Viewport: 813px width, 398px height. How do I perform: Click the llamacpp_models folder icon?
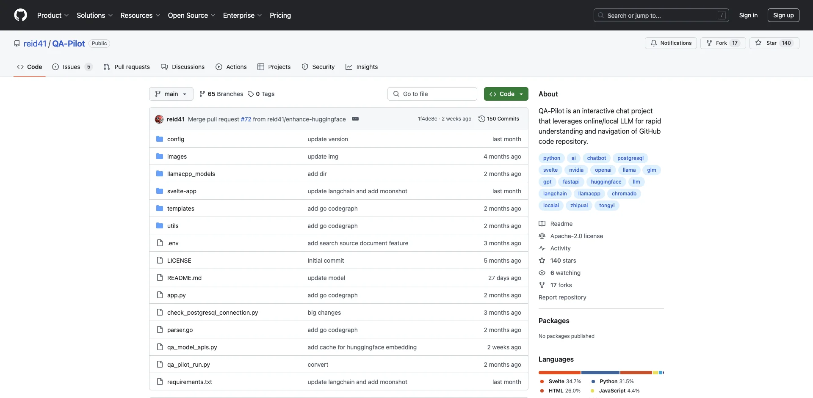tap(160, 174)
